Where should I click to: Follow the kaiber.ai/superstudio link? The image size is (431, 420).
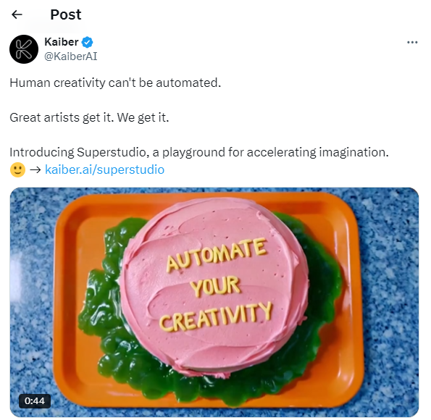tap(104, 169)
